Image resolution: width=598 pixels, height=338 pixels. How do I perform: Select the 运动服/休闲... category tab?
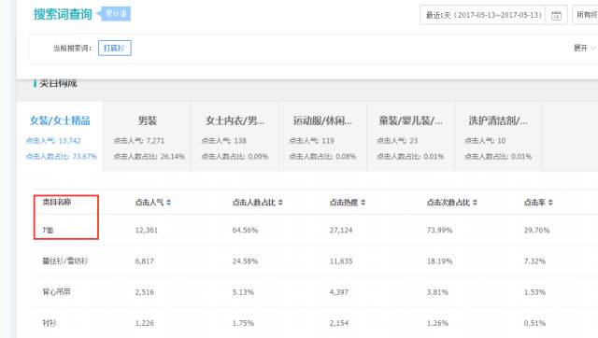(x=322, y=136)
